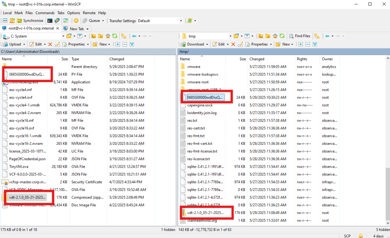Open the terminal console icon
Viewport: 390px width, 238px height.
[x=50, y=21]
